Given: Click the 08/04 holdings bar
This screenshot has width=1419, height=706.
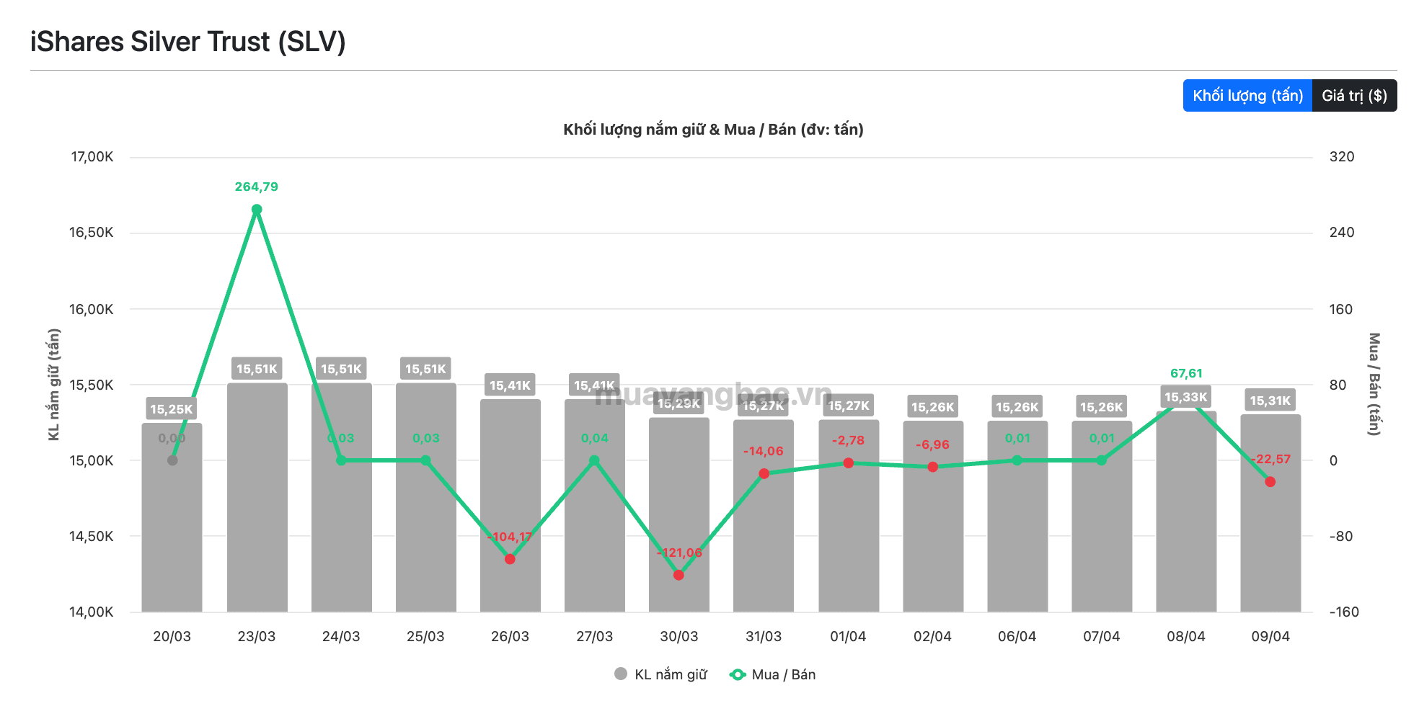Looking at the screenshot, I should point(1186,511).
